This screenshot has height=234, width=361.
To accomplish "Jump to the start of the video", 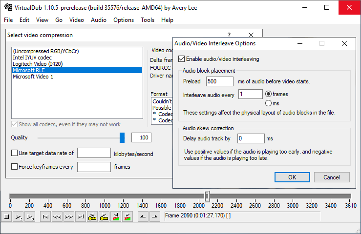I will [x=45, y=216].
